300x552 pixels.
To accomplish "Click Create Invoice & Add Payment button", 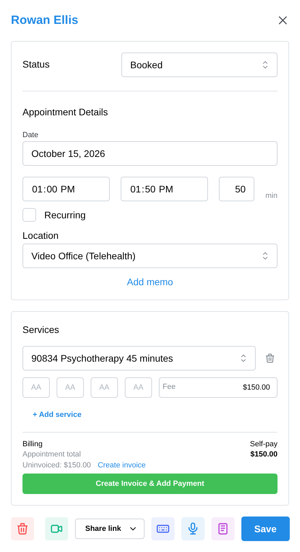I will point(150,484).
